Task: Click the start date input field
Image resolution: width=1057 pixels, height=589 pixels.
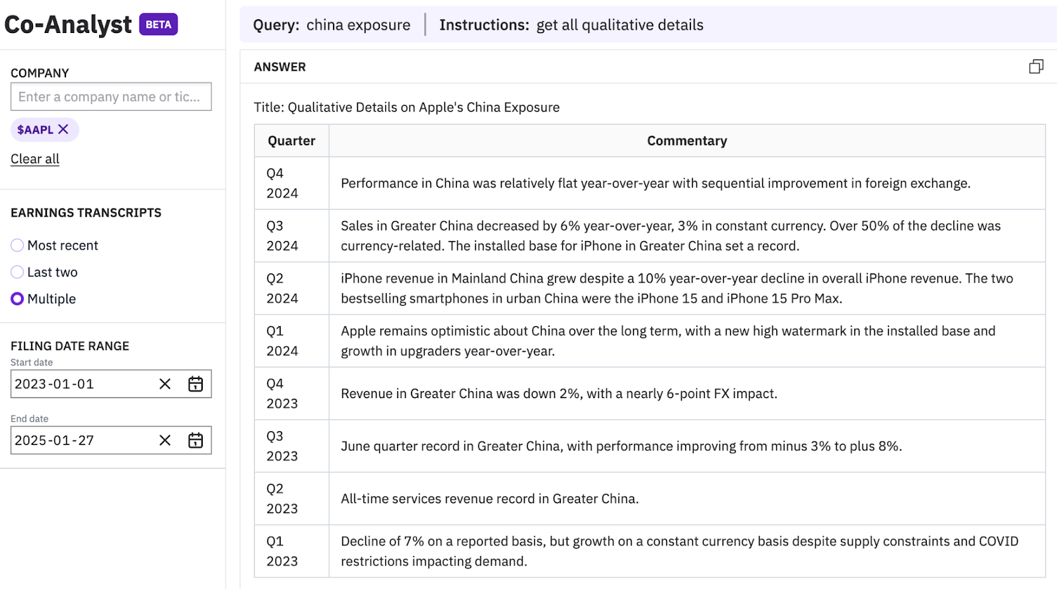Action: [x=79, y=384]
